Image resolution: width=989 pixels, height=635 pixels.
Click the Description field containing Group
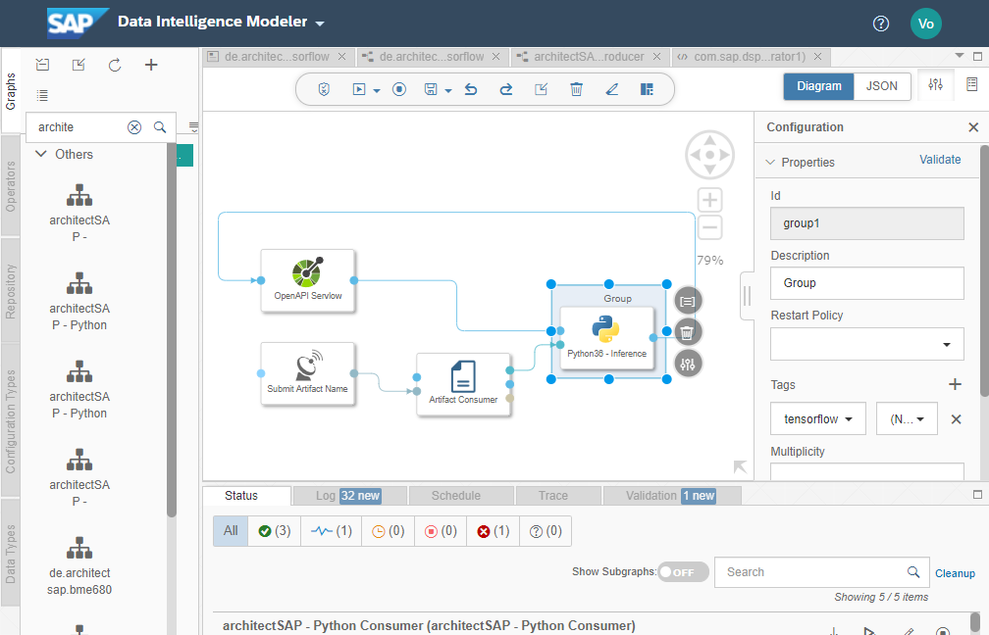866,283
